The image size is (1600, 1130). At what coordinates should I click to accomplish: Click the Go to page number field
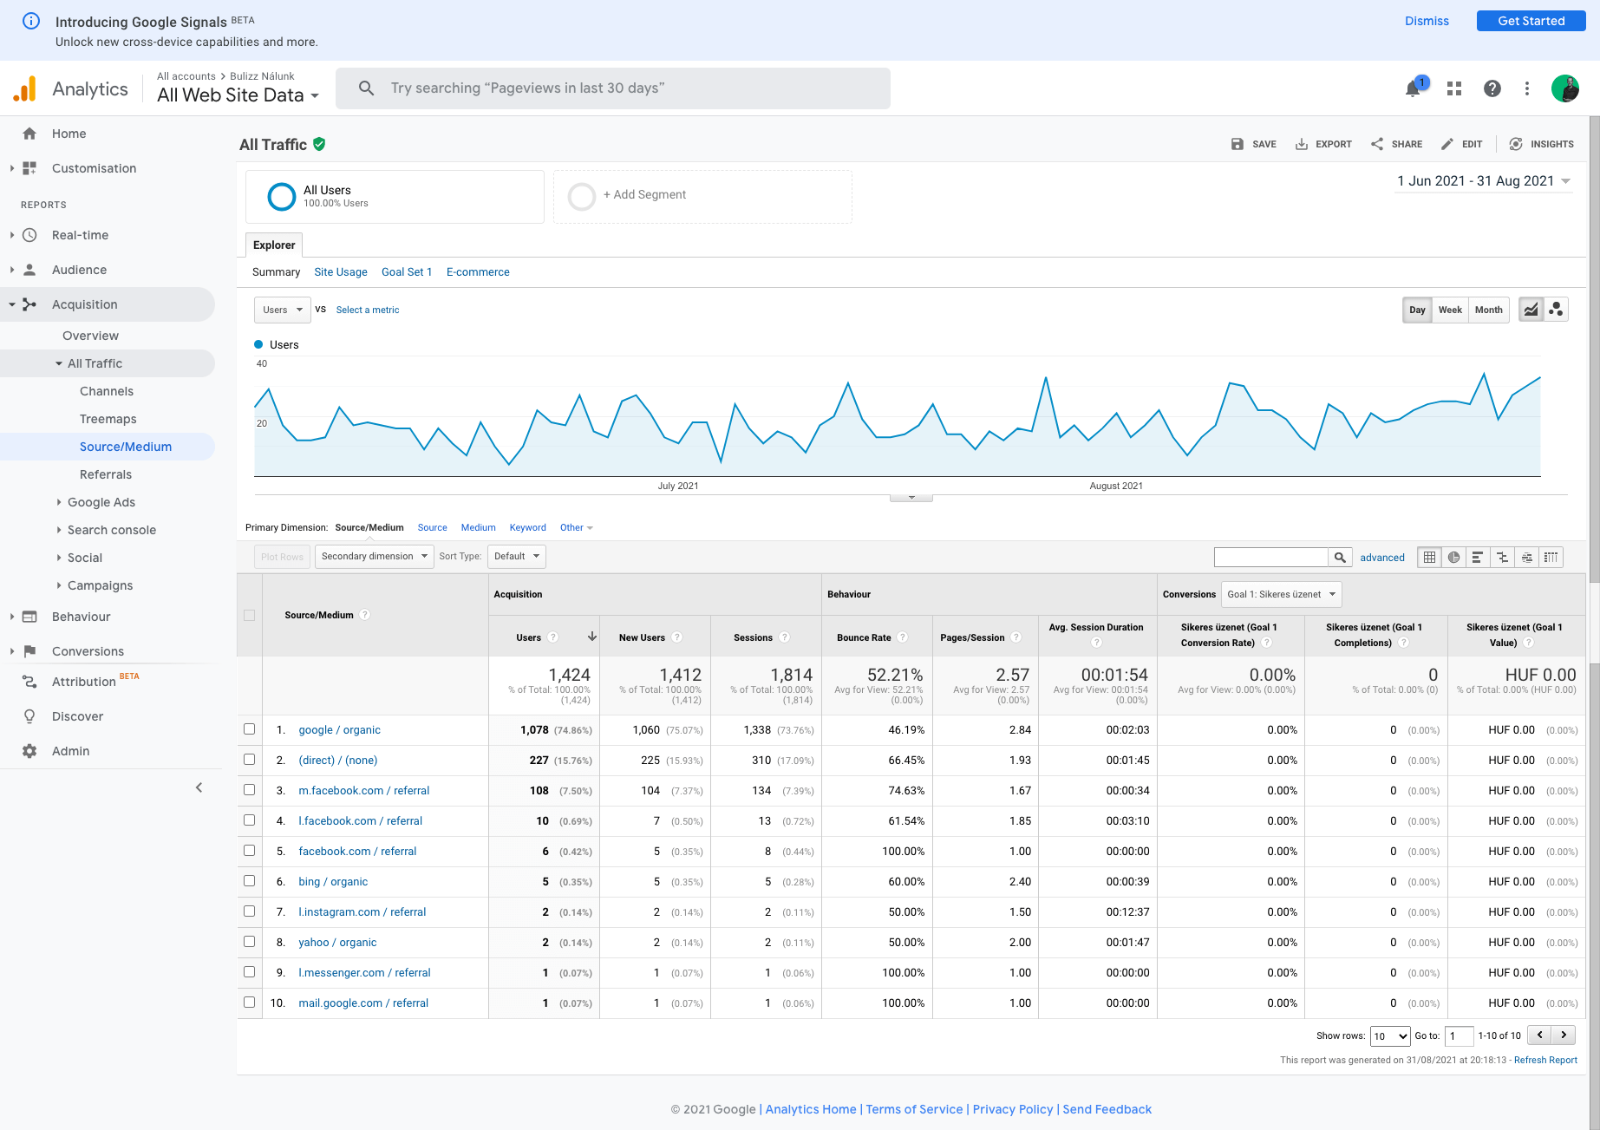click(x=1460, y=1036)
